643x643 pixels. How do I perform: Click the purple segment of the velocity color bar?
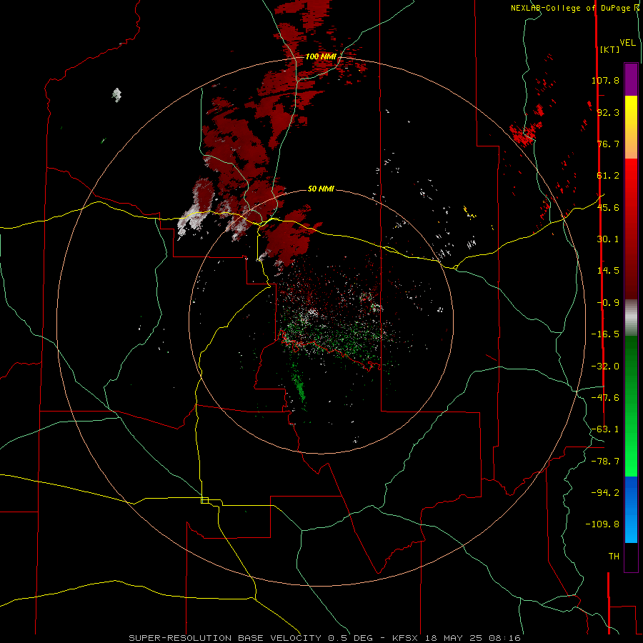pyautogui.click(x=631, y=79)
